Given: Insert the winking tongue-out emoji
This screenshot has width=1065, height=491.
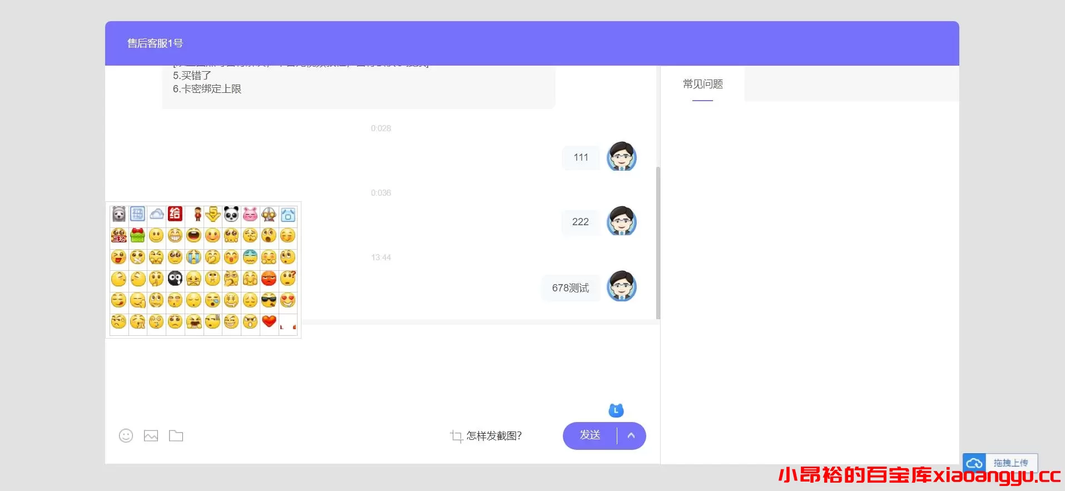Looking at the screenshot, I should (118, 257).
